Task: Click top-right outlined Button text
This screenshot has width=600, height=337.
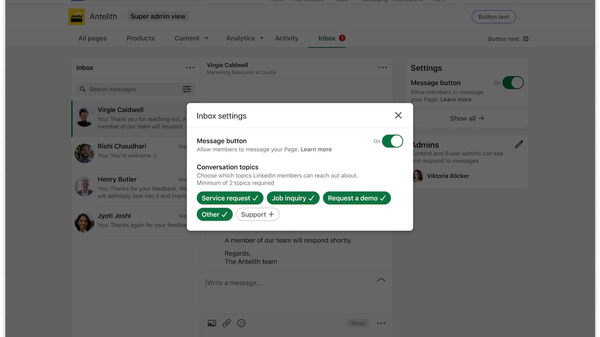Action: pyautogui.click(x=493, y=17)
